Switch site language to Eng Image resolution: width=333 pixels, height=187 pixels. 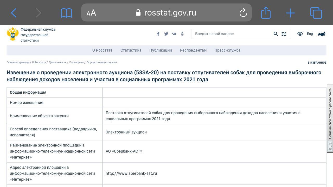pyautogui.click(x=310, y=34)
